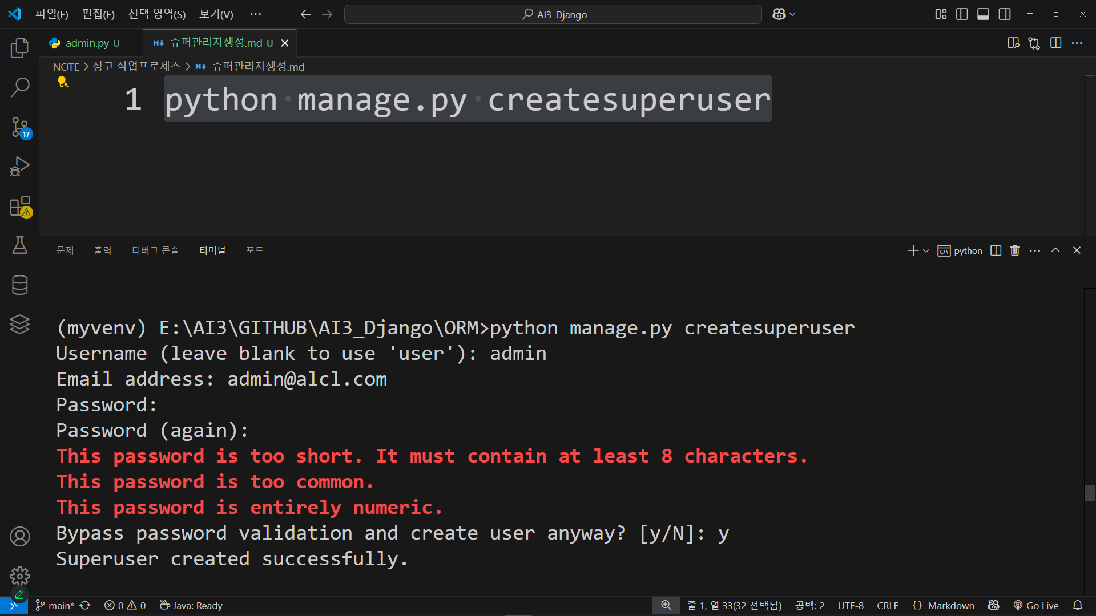Open the 보기(V) menu

point(216,14)
